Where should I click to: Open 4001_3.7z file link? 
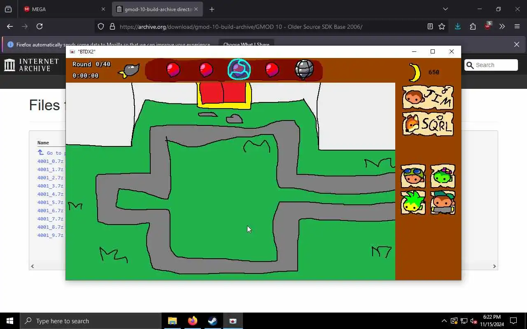point(50,186)
